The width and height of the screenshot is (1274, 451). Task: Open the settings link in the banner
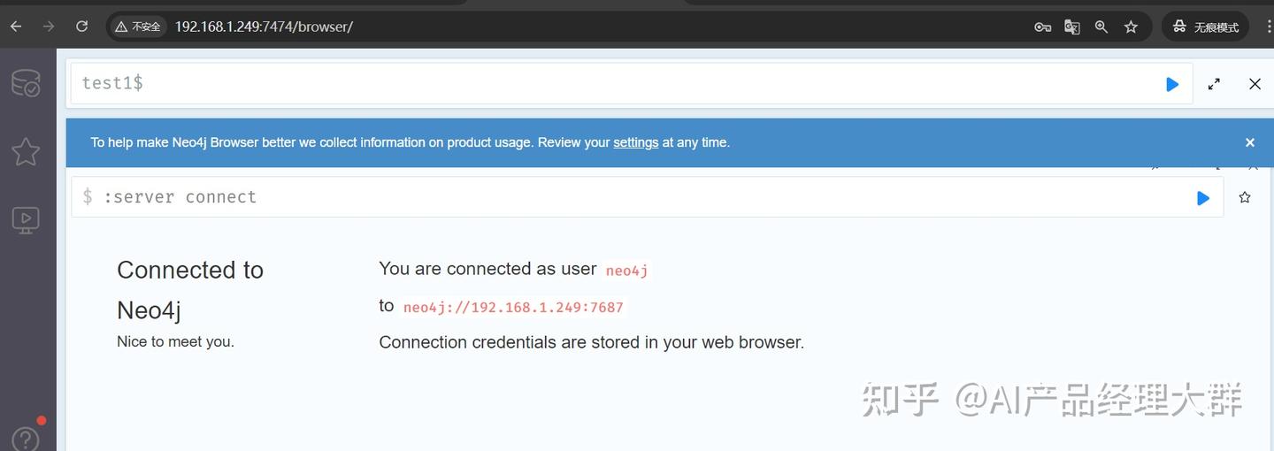(635, 142)
